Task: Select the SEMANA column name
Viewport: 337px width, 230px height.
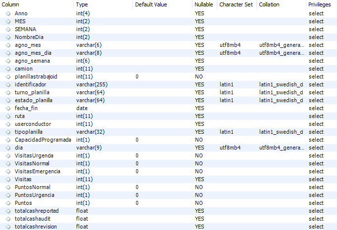Action: click(x=25, y=29)
